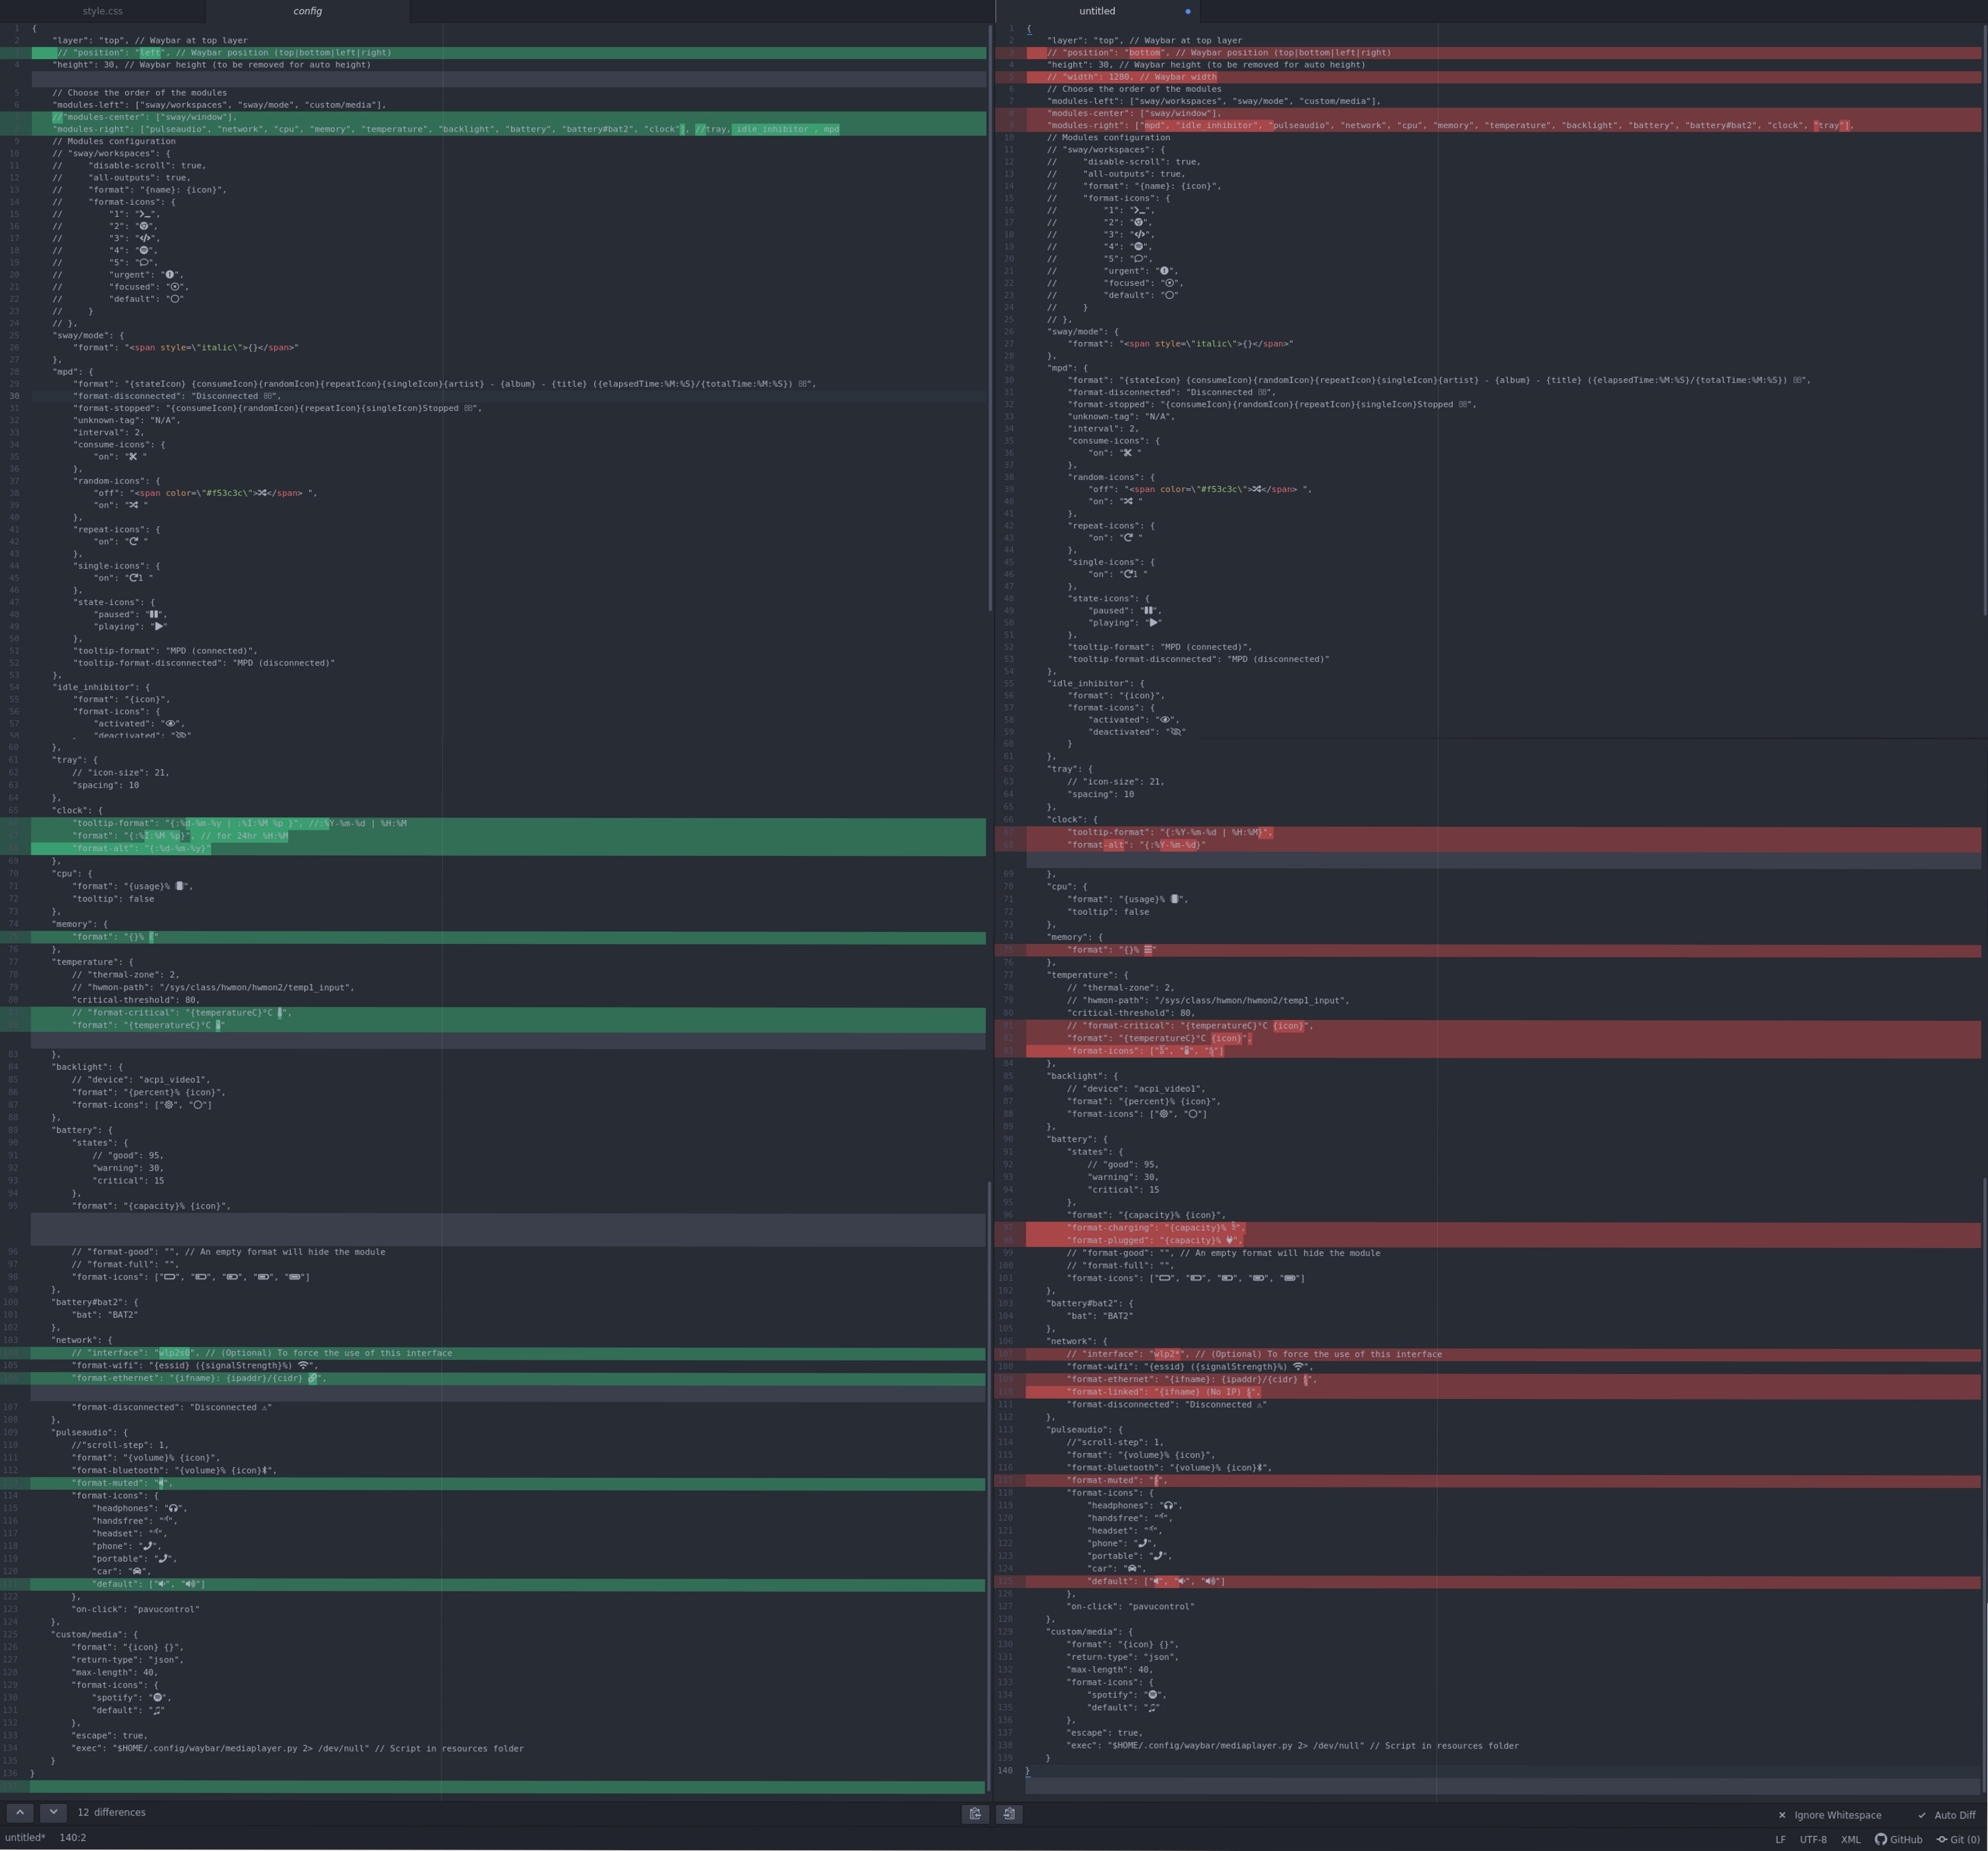1988x1851 pixels.
Task: Click line number 30 in the left gutter
Action: click(x=14, y=396)
